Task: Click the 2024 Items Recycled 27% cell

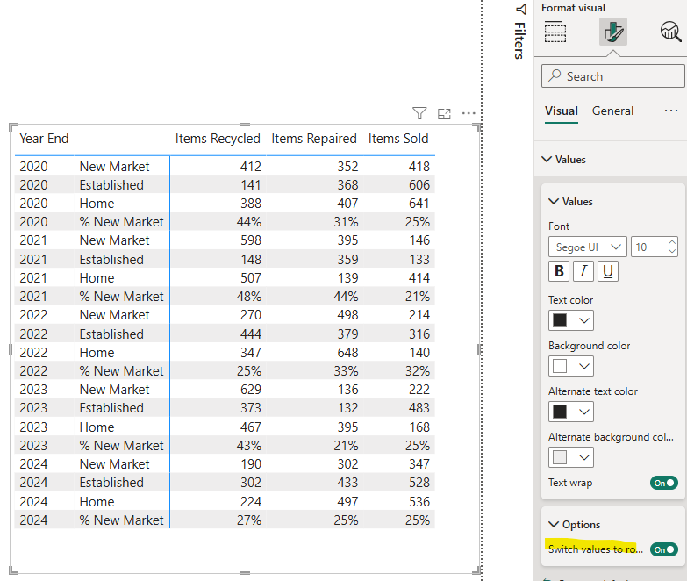Action: (x=249, y=520)
